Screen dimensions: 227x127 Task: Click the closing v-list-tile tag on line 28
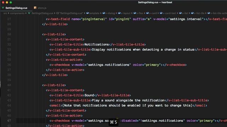click(x=55, y=24)
